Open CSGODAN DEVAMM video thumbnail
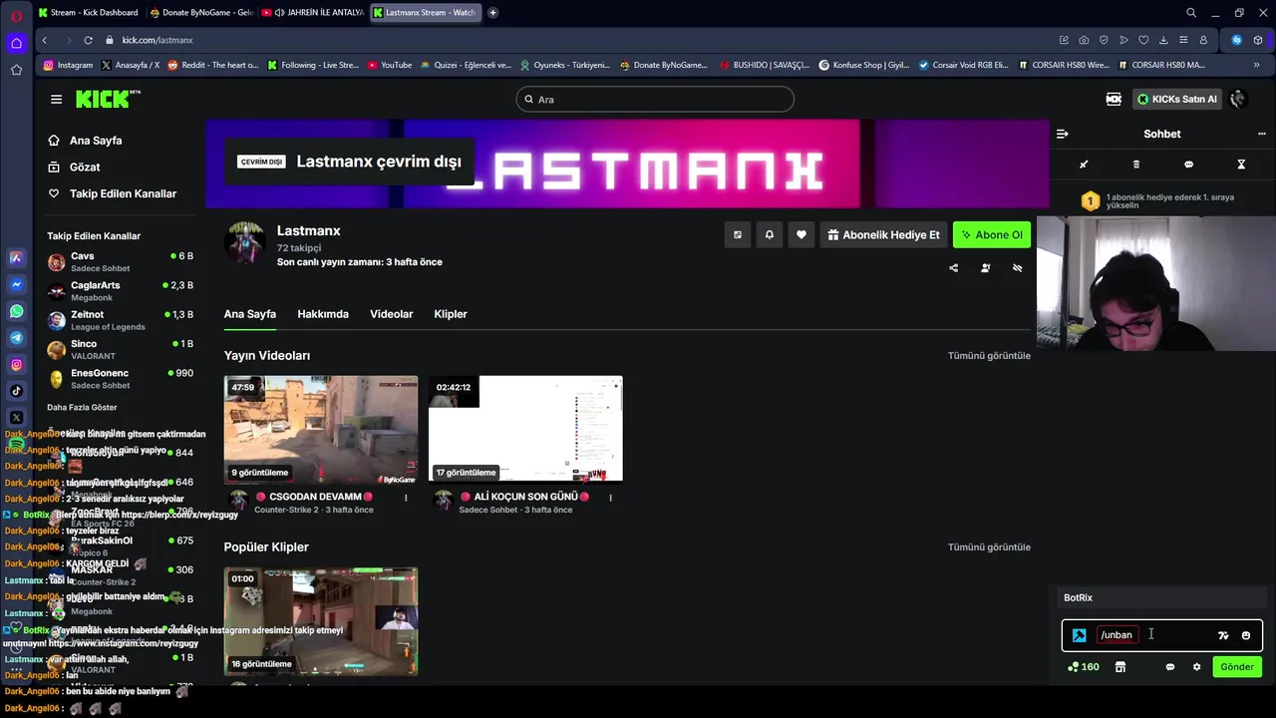Image resolution: width=1276 pixels, height=718 pixels. click(x=321, y=429)
